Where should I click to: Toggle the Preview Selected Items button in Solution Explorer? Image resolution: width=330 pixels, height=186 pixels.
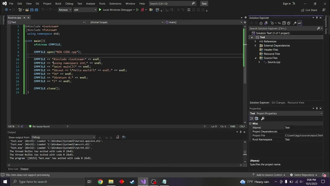coord(300,23)
